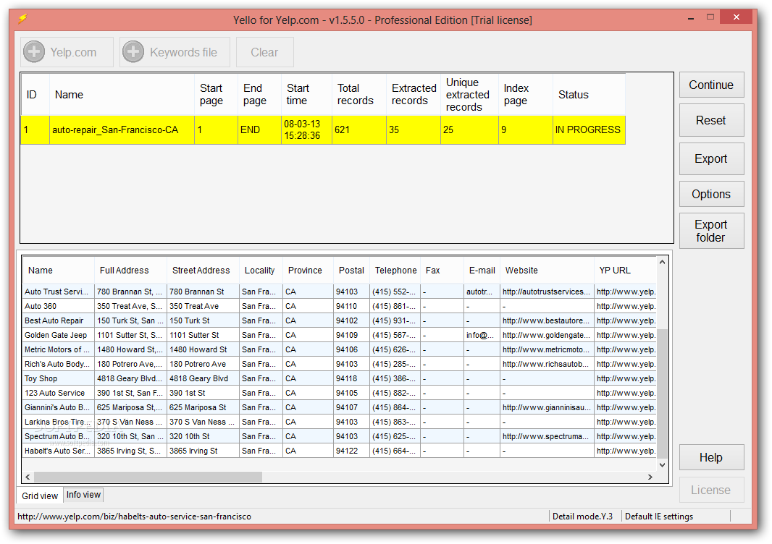
Task: Click the Keywords file add button
Action: tap(175, 52)
